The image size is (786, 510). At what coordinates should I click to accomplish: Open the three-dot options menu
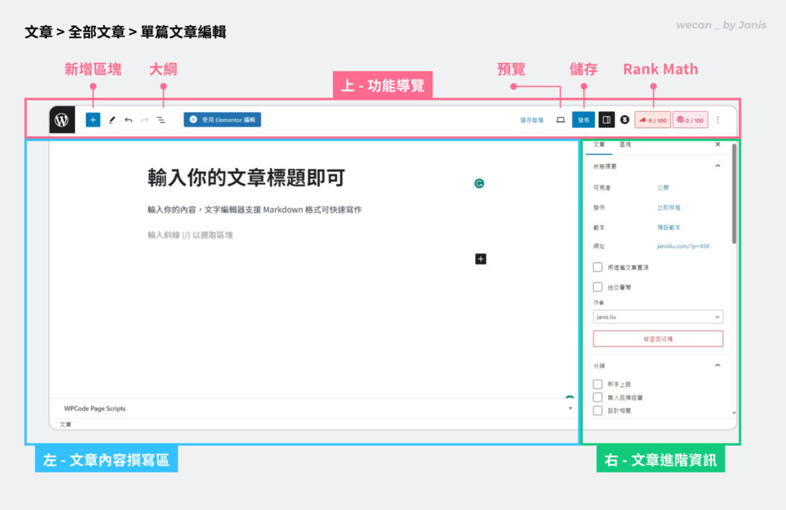(x=718, y=120)
